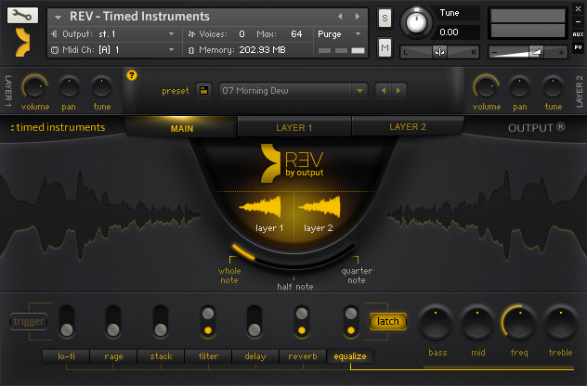
Task: Go to the next preset arrow
Action: pyautogui.click(x=398, y=91)
